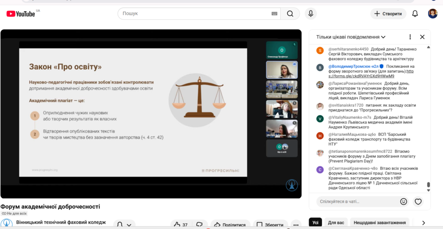Like the video with thumbs up
The width and height of the screenshot is (443, 229).
click(x=180, y=225)
